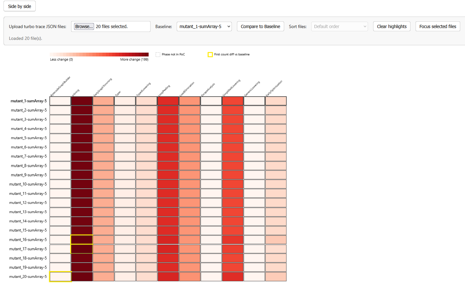The height and width of the screenshot is (287, 465).
Task: Click the mutant_9-sumArray-5 row label
Action: [29, 175]
